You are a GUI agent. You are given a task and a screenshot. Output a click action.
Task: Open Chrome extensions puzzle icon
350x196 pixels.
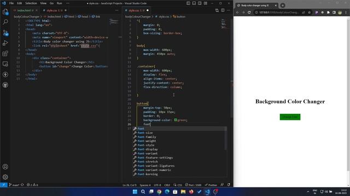tap(328, 13)
